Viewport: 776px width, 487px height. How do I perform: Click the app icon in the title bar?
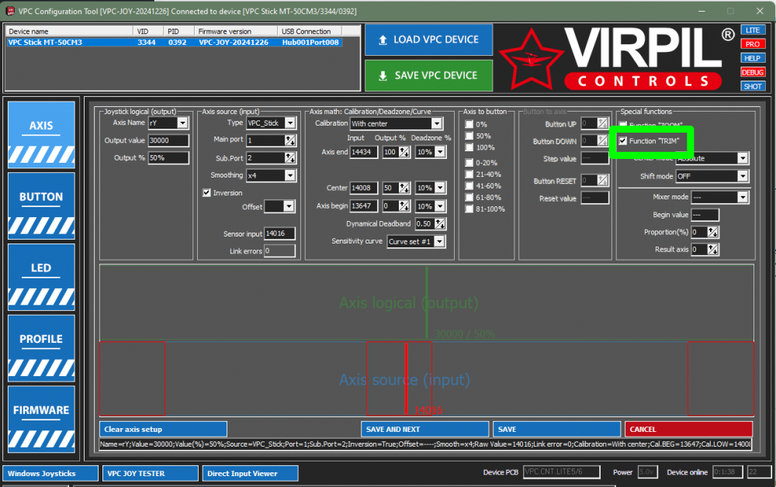10,11
